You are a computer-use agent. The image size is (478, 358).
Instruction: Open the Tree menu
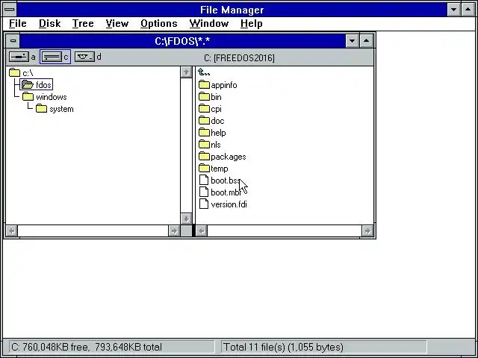(83, 23)
